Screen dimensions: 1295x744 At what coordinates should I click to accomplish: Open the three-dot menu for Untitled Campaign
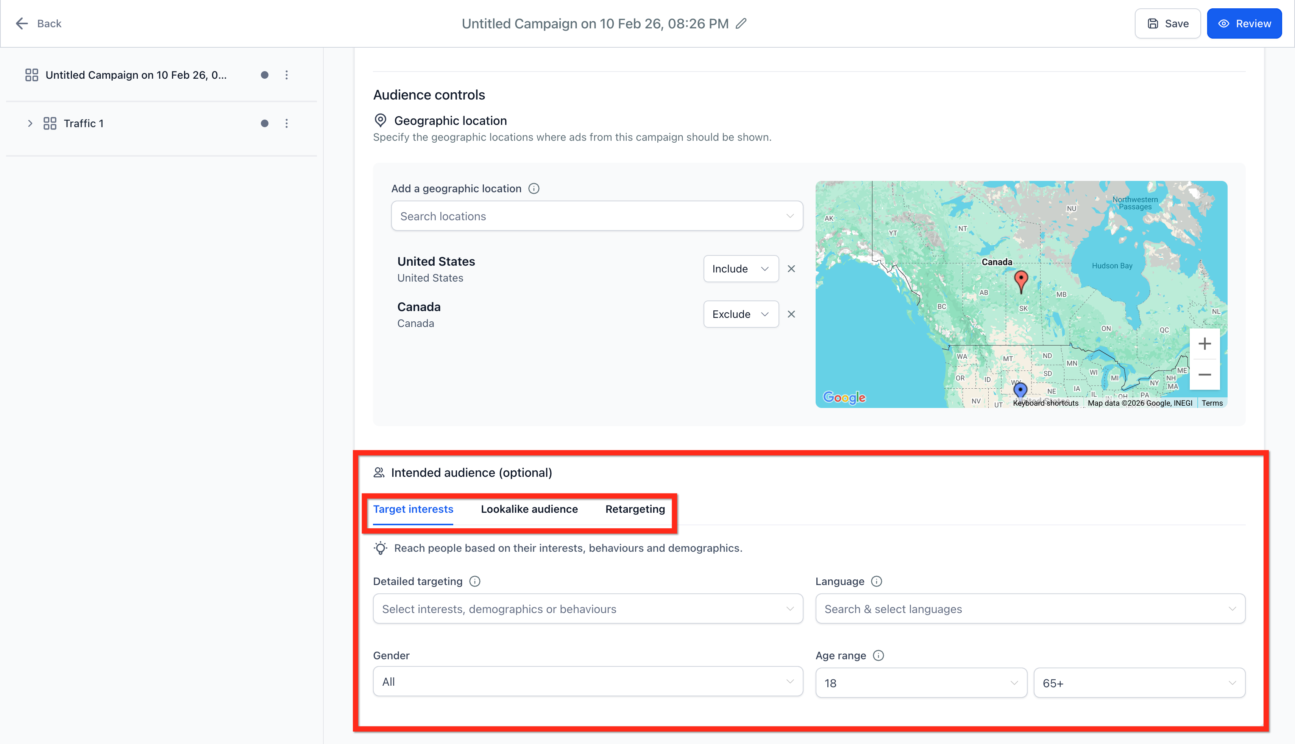[x=286, y=75]
